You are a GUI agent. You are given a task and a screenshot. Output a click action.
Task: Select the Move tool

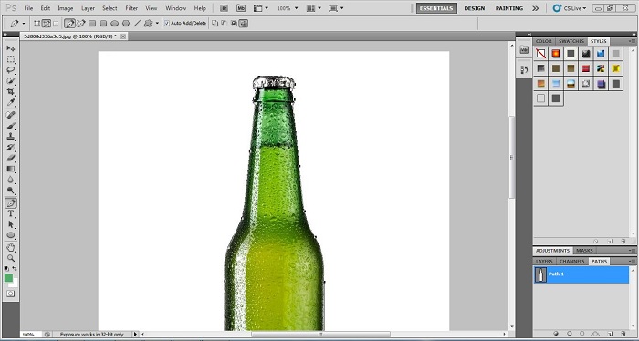11,48
